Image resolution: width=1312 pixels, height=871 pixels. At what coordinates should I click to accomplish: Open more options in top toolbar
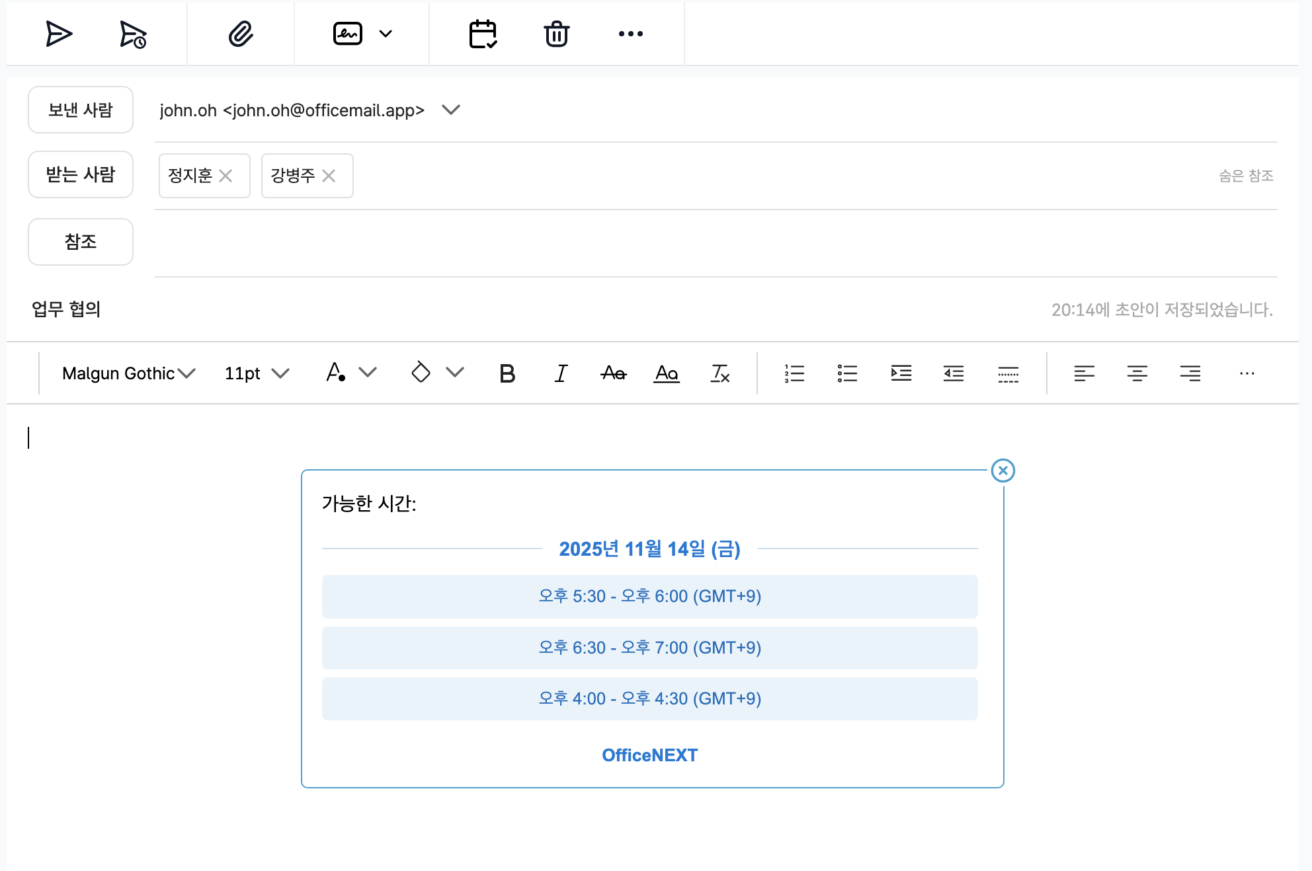(x=630, y=34)
